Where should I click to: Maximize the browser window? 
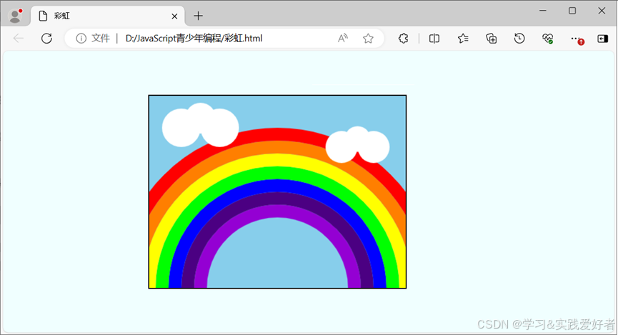[x=572, y=11]
